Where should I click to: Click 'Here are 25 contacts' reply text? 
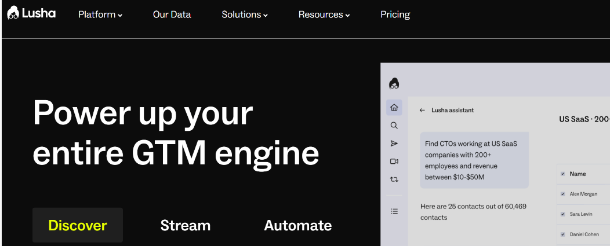pyautogui.click(x=473, y=212)
